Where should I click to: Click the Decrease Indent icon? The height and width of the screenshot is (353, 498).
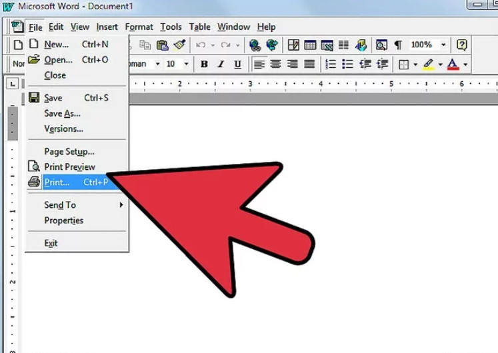click(365, 65)
